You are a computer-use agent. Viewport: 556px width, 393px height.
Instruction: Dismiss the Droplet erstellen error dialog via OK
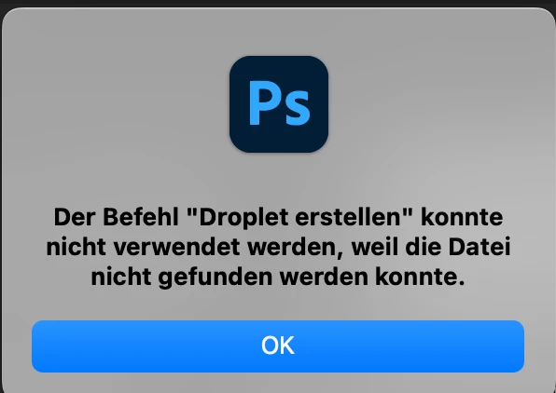tap(278, 346)
